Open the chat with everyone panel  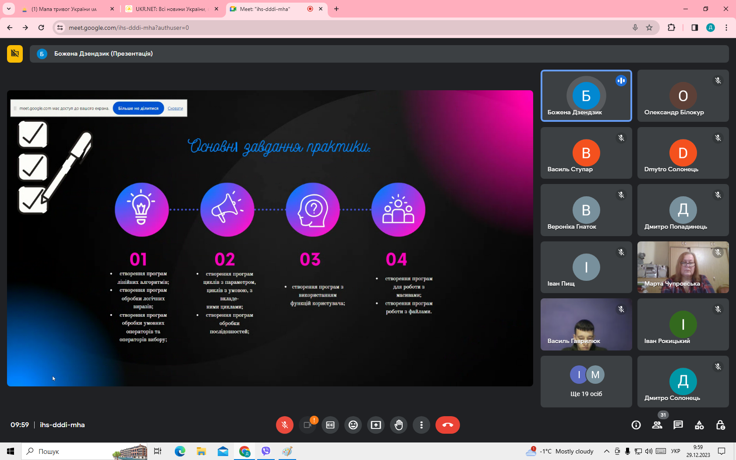click(678, 425)
